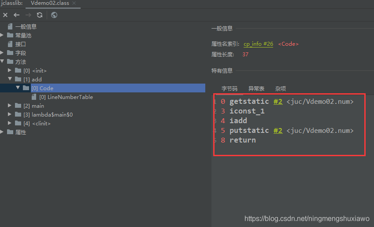Switch to the 异常表 tab
374x227 pixels.
[x=256, y=89]
